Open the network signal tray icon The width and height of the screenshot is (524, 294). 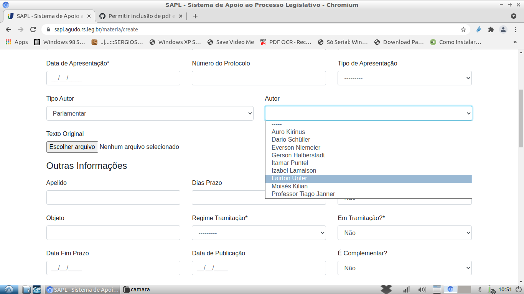coord(406,289)
